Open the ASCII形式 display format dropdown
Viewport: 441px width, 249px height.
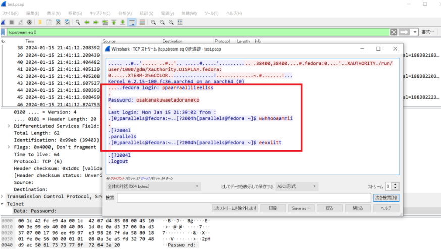pos(297,186)
